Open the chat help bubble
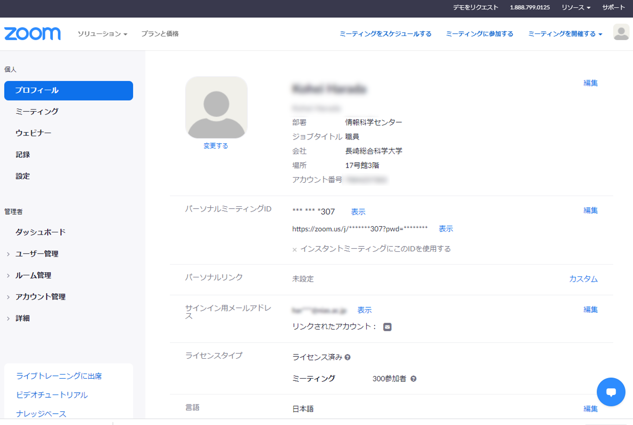633x425 pixels. pyautogui.click(x=611, y=392)
